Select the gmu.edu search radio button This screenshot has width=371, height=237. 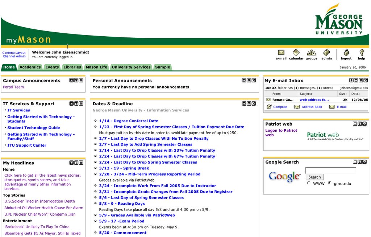(329, 183)
